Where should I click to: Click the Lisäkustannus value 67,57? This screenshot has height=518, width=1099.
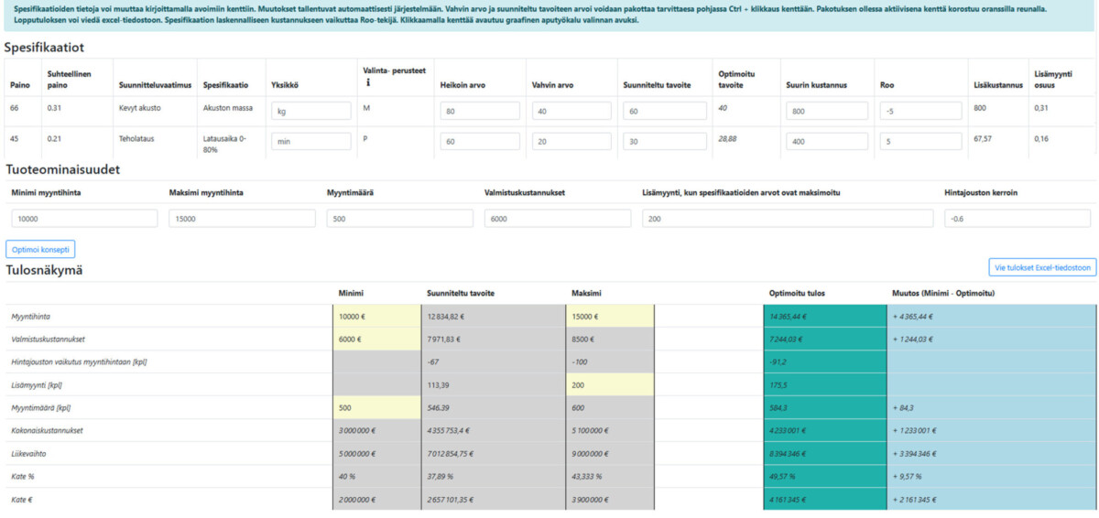pyautogui.click(x=985, y=139)
